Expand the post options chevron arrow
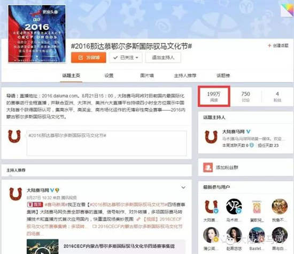294x254 pixels. tap(183, 187)
